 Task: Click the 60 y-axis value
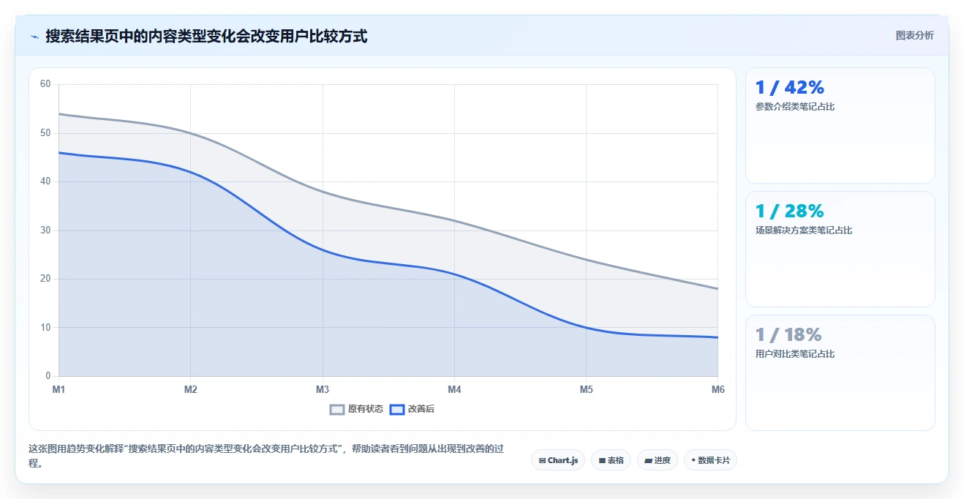45,84
